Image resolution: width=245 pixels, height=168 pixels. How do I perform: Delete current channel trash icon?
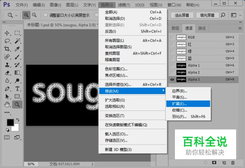(233, 163)
